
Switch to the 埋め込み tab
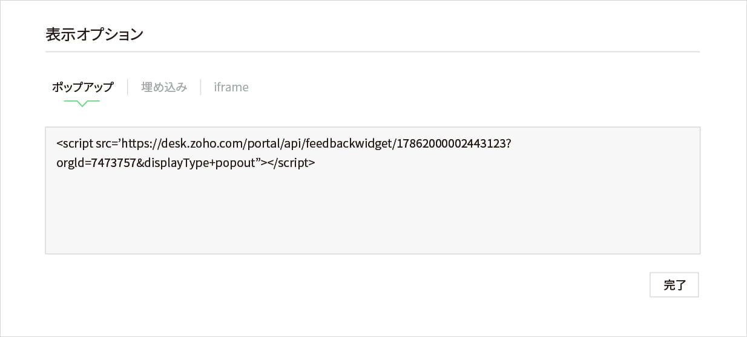click(164, 87)
